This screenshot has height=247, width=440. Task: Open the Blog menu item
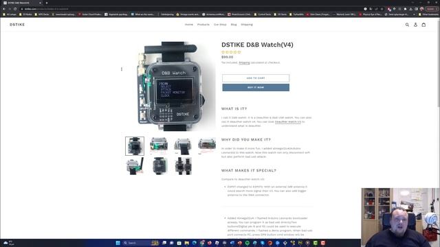coord(234,25)
